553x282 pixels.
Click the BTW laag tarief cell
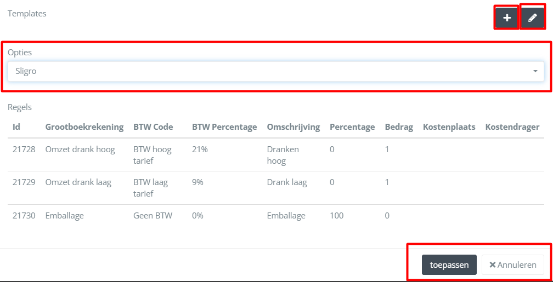coord(150,188)
